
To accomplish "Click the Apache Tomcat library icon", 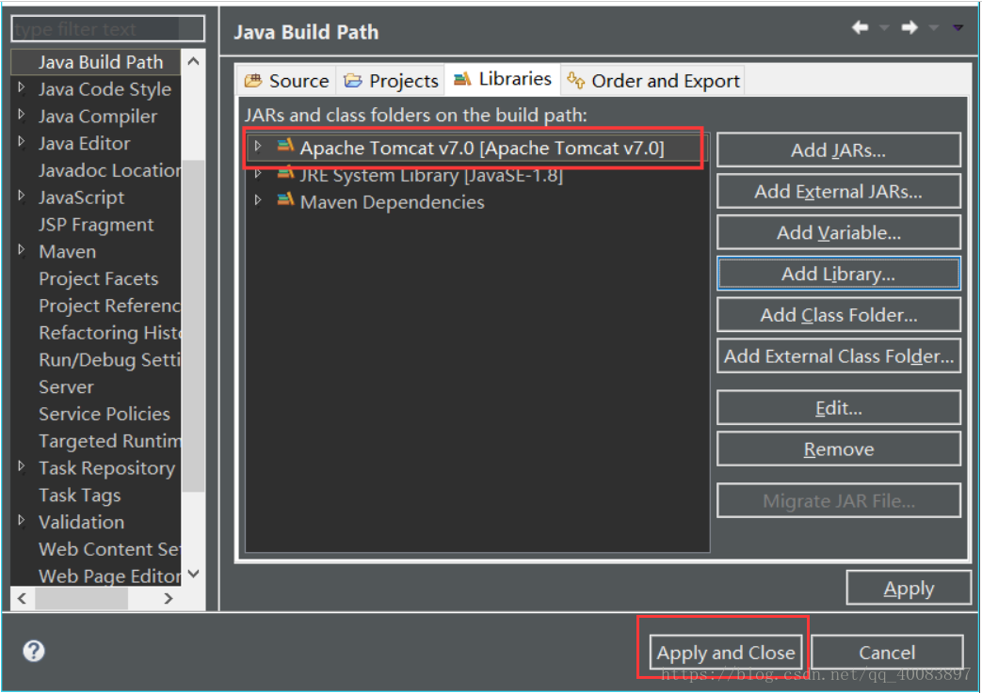I will click(285, 147).
